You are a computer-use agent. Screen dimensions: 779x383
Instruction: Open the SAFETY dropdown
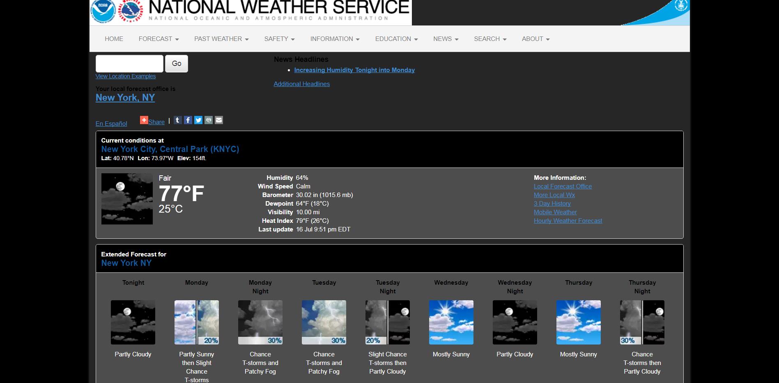tap(279, 39)
